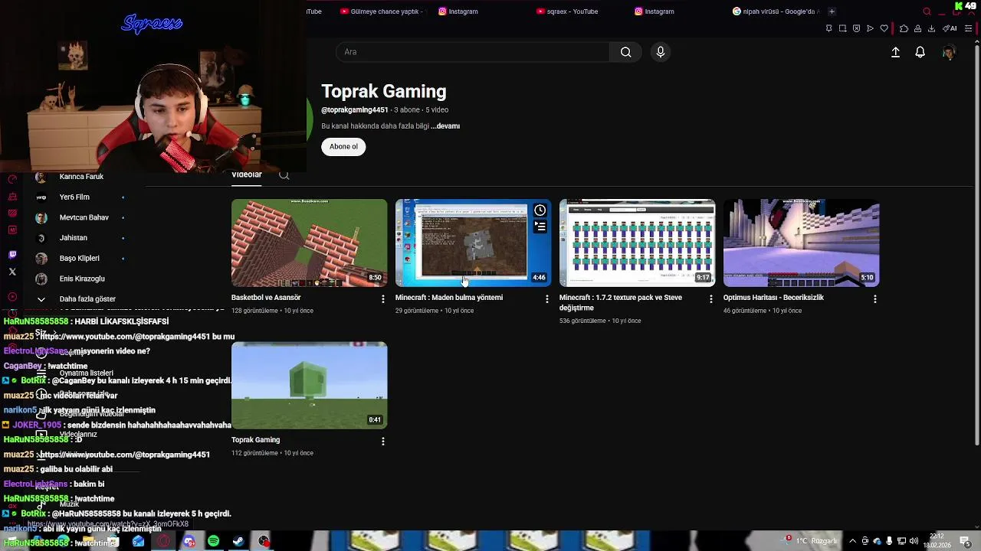Image resolution: width=981 pixels, height=551 pixels.
Task: Switch to the 'nipah virüsü - Google' tab
Action: (x=776, y=11)
